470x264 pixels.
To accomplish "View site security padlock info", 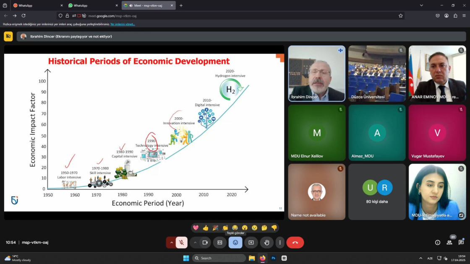I will (67, 16).
